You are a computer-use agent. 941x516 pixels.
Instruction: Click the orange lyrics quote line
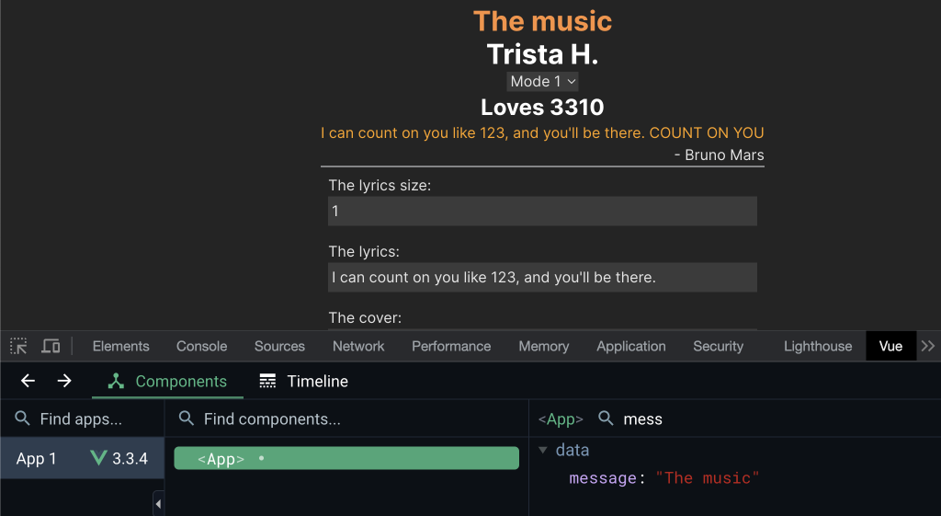pos(542,132)
